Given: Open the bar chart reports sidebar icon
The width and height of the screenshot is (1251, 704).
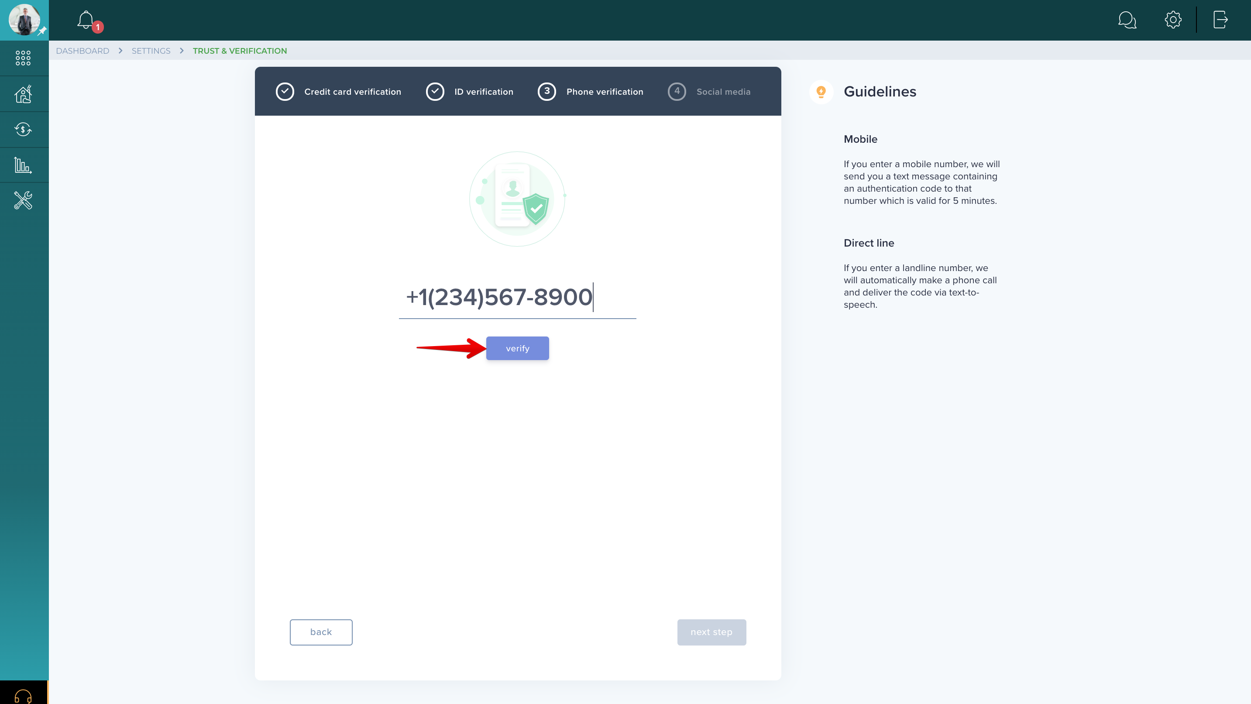Looking at the screenshot, I should (23, 165).
